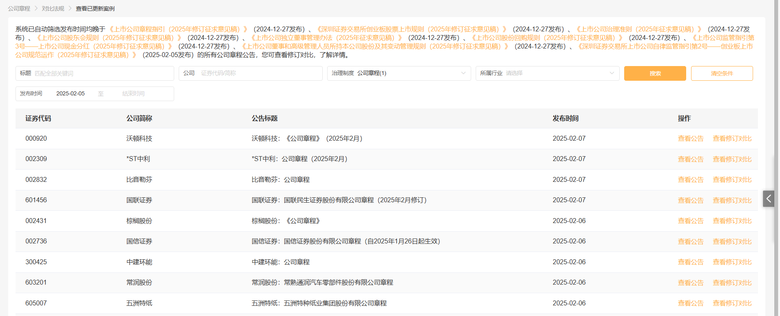780x316 pixels.
Task: View 查看修订对比 for *ST中利
Action: [x=732, y=159]
